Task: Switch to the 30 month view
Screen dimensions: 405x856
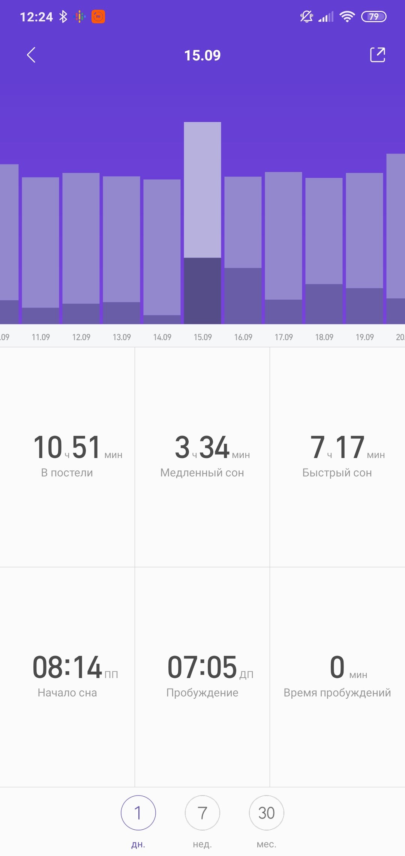Action: [x=267, y=813]
